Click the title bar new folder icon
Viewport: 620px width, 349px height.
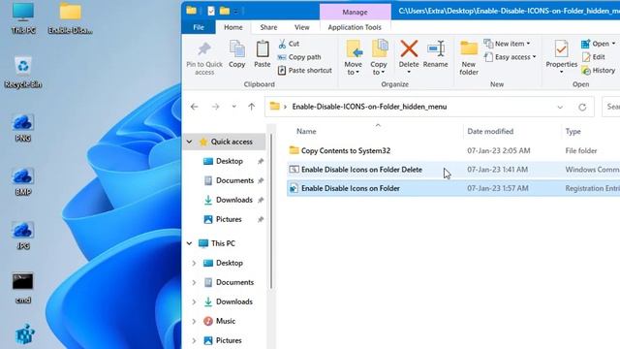tap(225, 11)
